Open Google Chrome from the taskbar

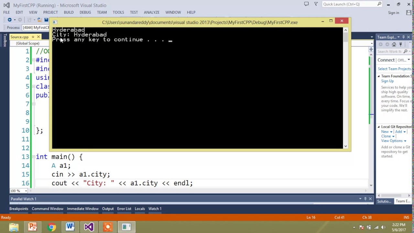pyautogui.click(x=51, y=227)
